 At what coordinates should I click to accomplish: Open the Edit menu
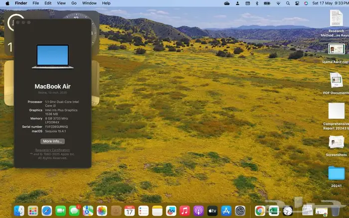click(x=48, y=3)
